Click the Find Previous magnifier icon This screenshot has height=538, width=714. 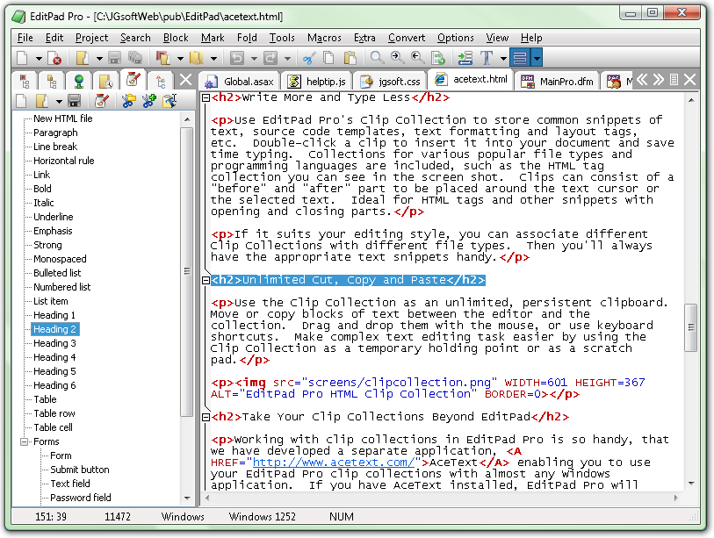click(417, 58)
